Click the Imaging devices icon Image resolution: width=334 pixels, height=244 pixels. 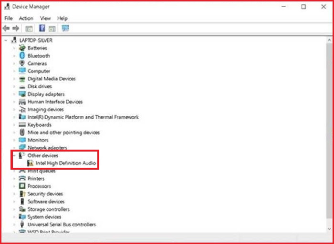(x=22, y=109)
